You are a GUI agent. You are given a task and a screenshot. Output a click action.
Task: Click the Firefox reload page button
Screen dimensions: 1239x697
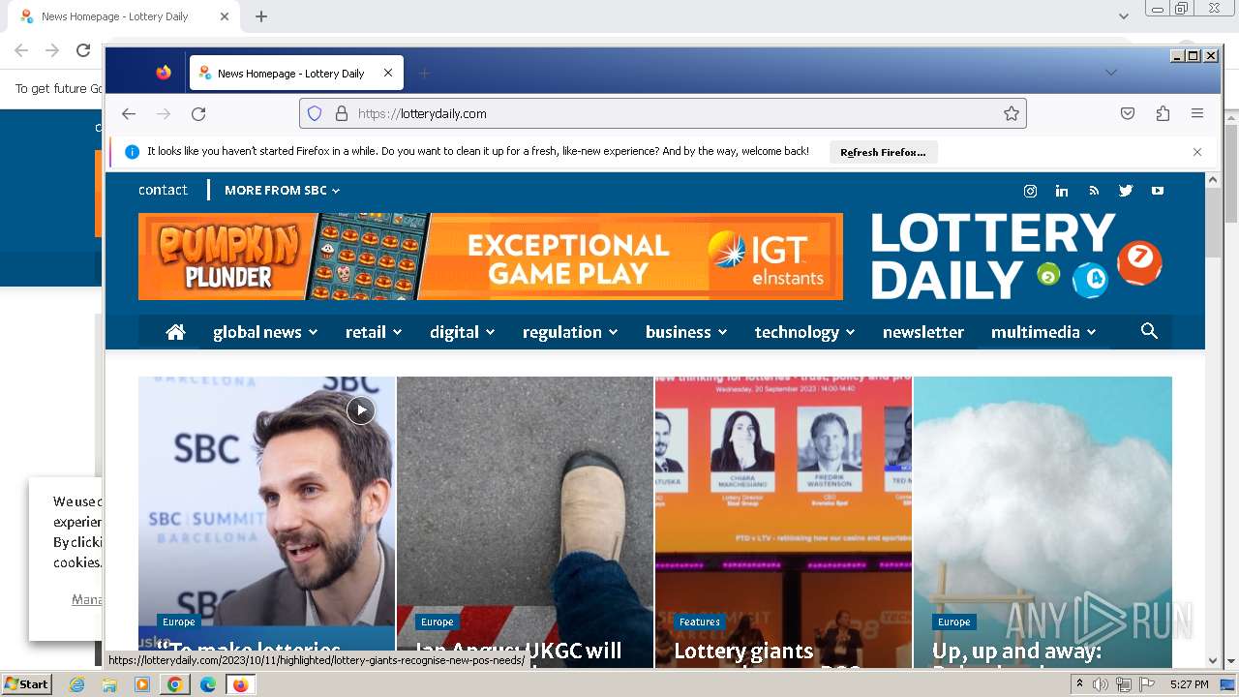click(x=198, y=114)
